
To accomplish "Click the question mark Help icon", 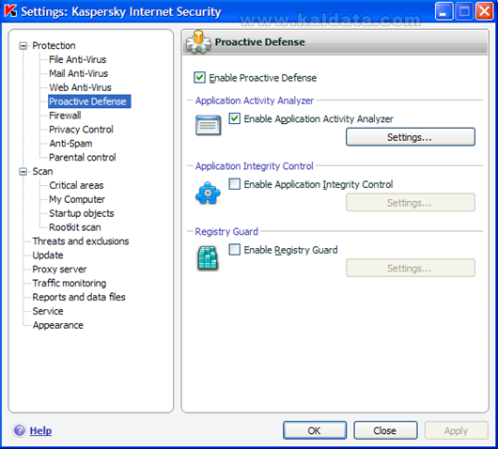I will (x=20, y=430).
